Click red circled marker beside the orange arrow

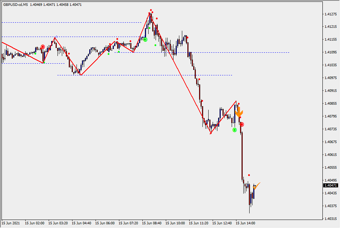pos(242,124)
